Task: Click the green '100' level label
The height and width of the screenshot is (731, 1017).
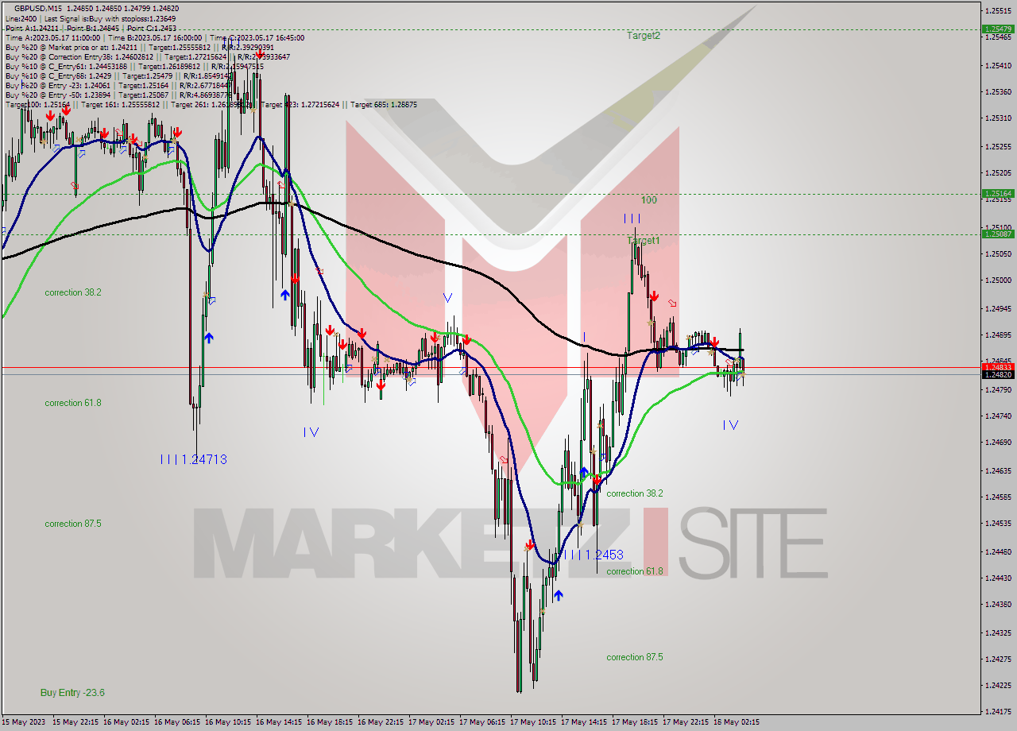Action: click(649, 200)
